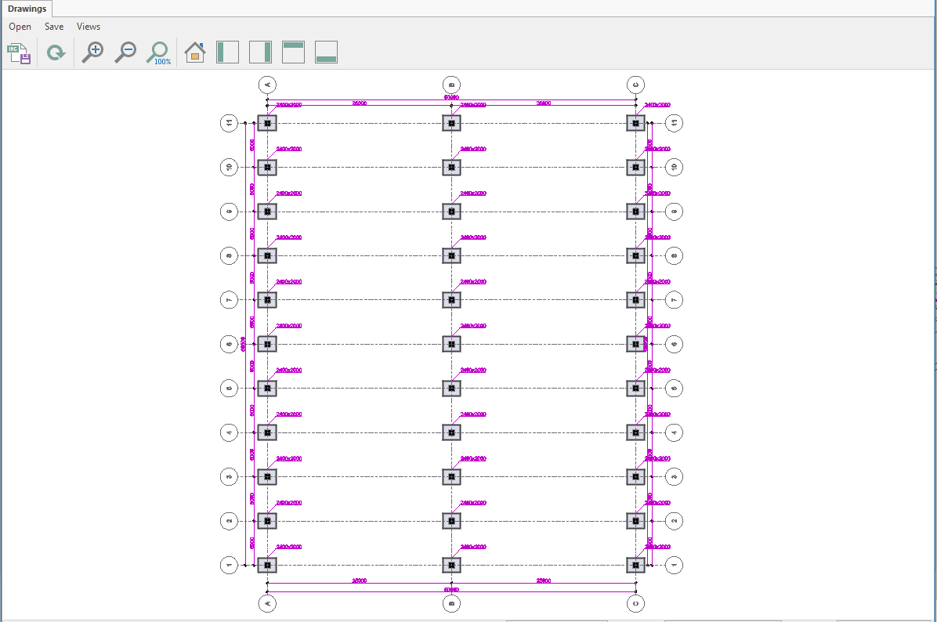The width and height of the screenshot is (937, 622).
Task: Zoom out using the minus magnifier
Action: pos(125,52)
